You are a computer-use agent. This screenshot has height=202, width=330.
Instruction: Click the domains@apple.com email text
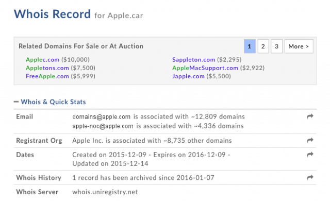coord(102,117)
